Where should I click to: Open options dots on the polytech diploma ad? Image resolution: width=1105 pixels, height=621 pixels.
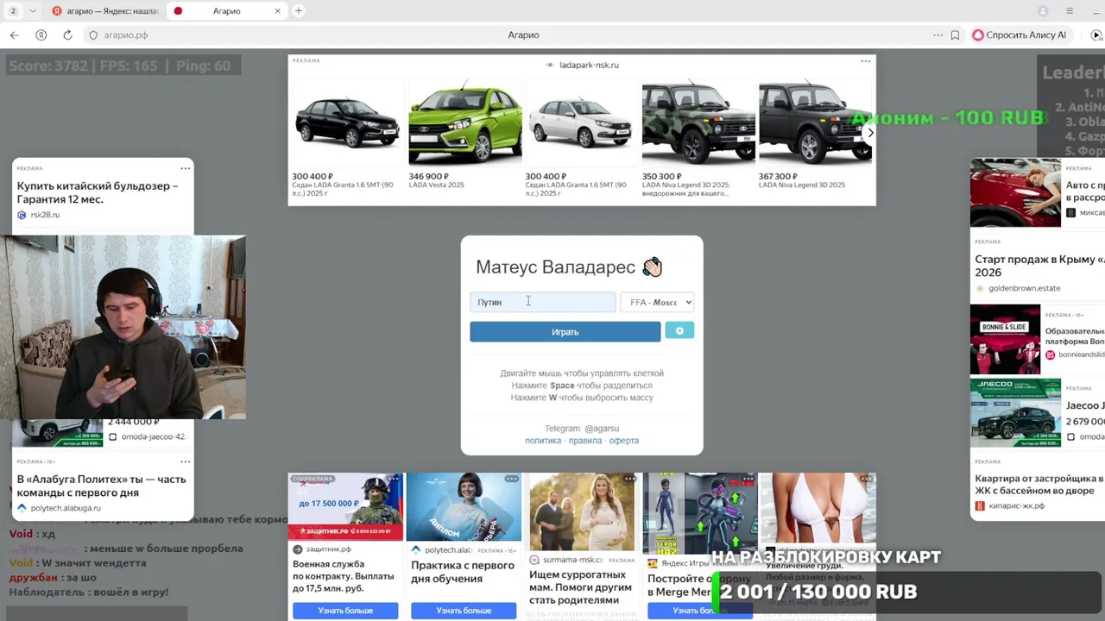coord(512,479)
